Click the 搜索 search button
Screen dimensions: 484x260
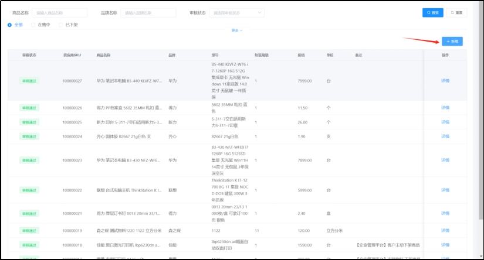click(x=432, y=12)
